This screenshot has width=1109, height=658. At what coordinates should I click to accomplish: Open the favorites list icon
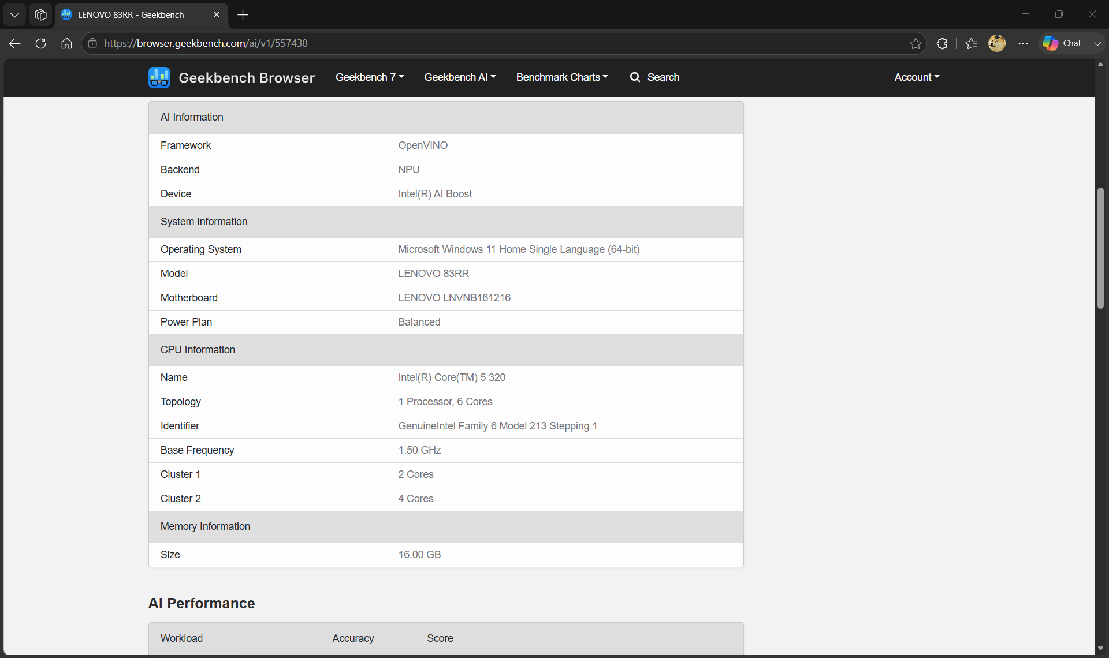971,43
